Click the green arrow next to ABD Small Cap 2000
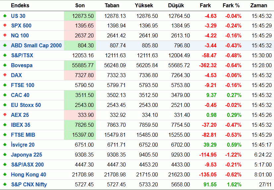This screenshot has height=190, width=274. tap(5, 45)
